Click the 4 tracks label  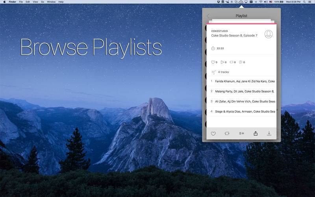click(x=223, y=72)
